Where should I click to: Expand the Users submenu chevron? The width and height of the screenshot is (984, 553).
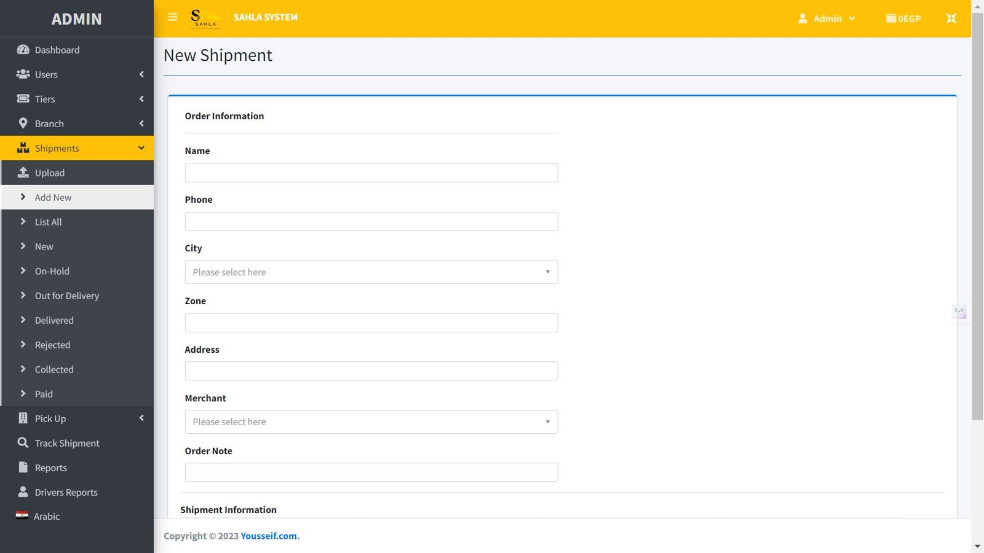(x=141, y=74)
